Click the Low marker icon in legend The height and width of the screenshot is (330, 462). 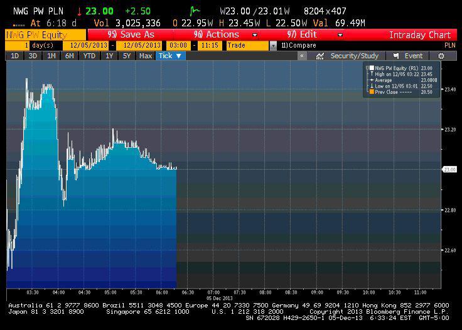pos(372,86)
